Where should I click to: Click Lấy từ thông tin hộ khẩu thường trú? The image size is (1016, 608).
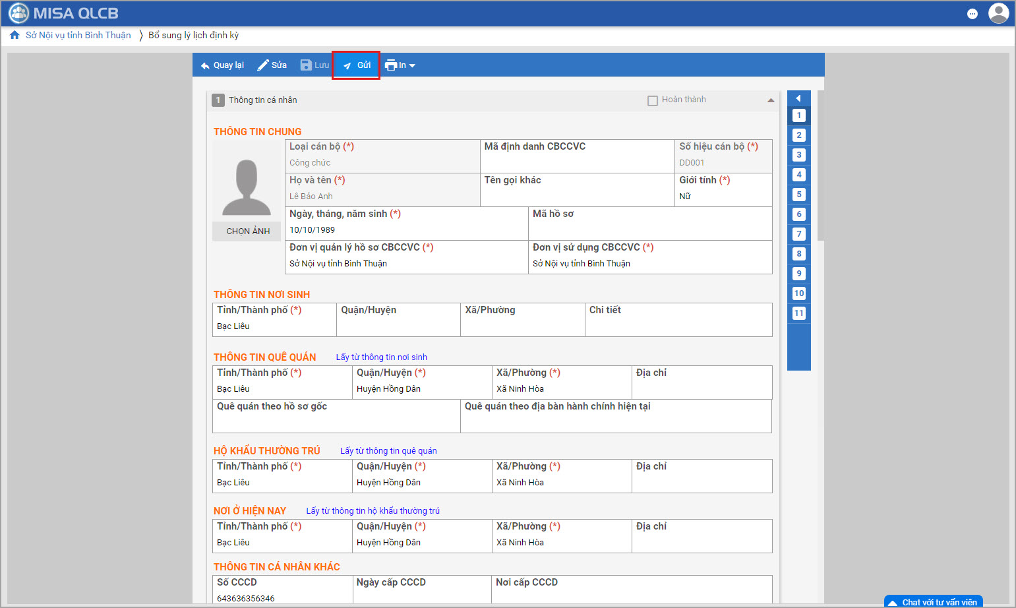pyautogui.click(x=373, y=511)
